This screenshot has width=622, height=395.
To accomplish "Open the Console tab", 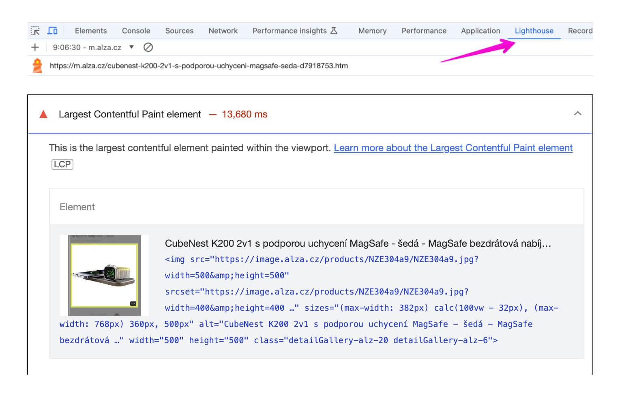I will [136, 31].
